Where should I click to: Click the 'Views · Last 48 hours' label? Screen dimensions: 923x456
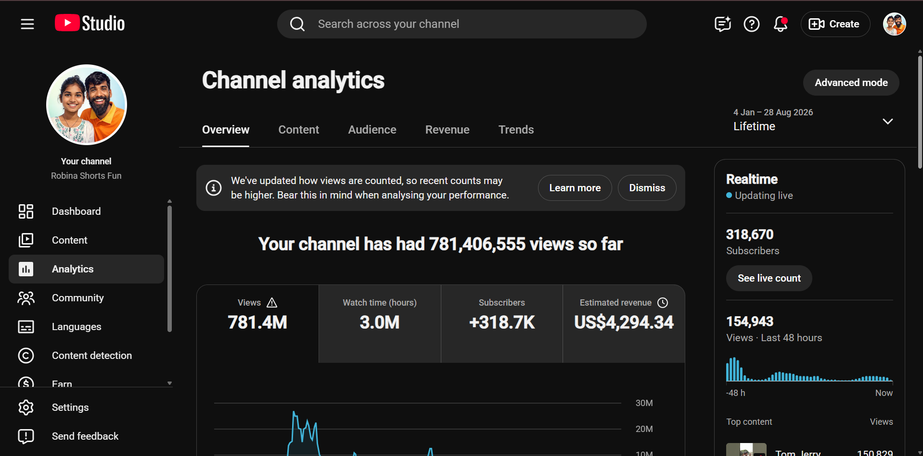774,338
